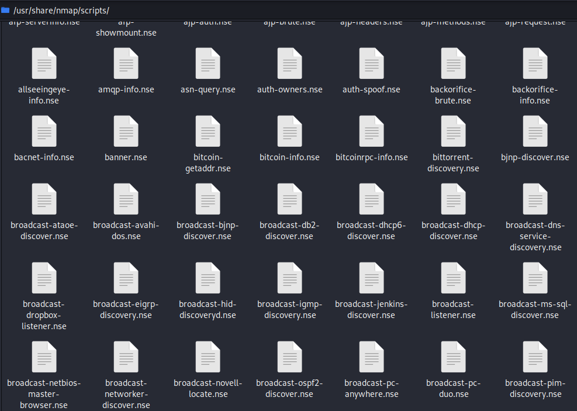The image size is (577, 411).
Task: Click the asn-query.nse file icon
Action: pyautogui.click(x=208, y=63)
